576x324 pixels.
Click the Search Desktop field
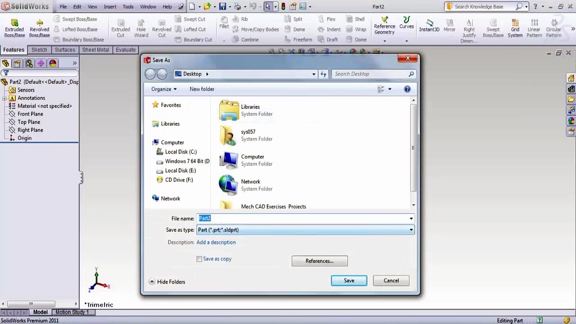pyautogui.click(x=374, y=74)
